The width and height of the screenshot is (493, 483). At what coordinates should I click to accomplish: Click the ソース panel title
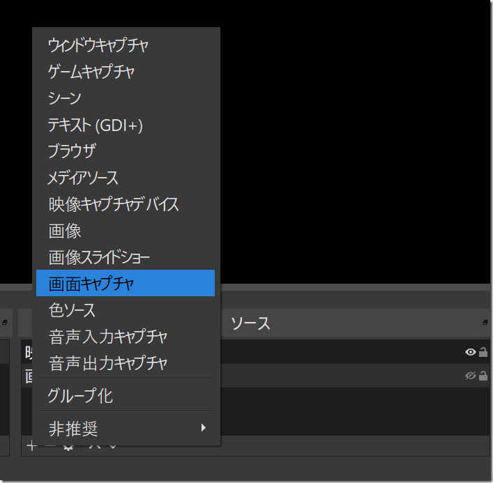pyautogui.click(x=250, y=323)
